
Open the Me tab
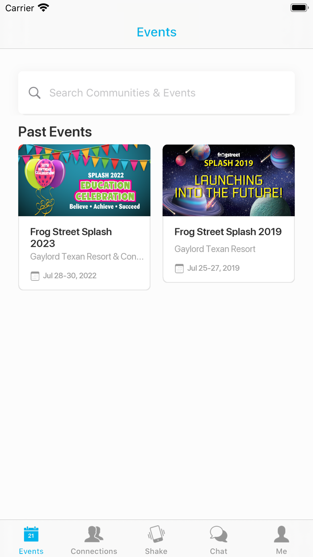click(x=281, y=538)
